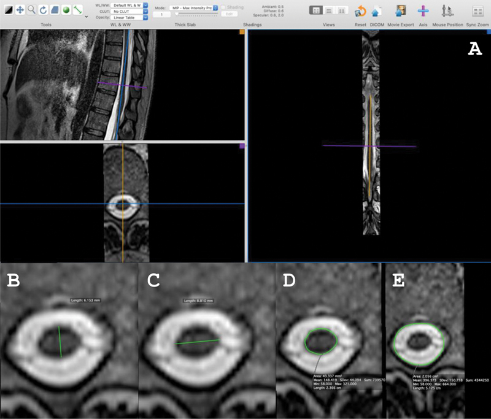This screenshot has width=491, height=419.
Task: Open the CLUT dropdown
Action: 130,11
